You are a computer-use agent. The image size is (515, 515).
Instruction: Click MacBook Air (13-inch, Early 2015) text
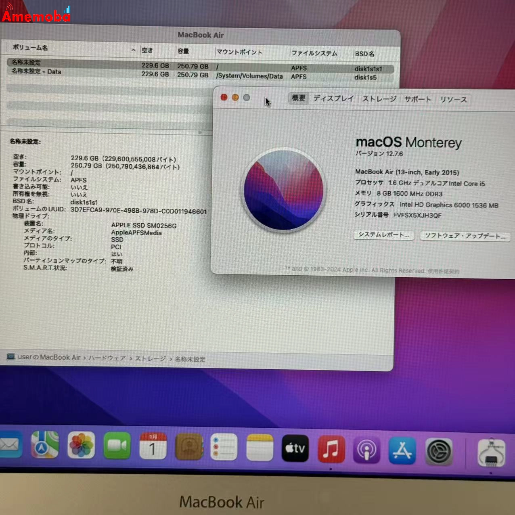coord(407,172)
